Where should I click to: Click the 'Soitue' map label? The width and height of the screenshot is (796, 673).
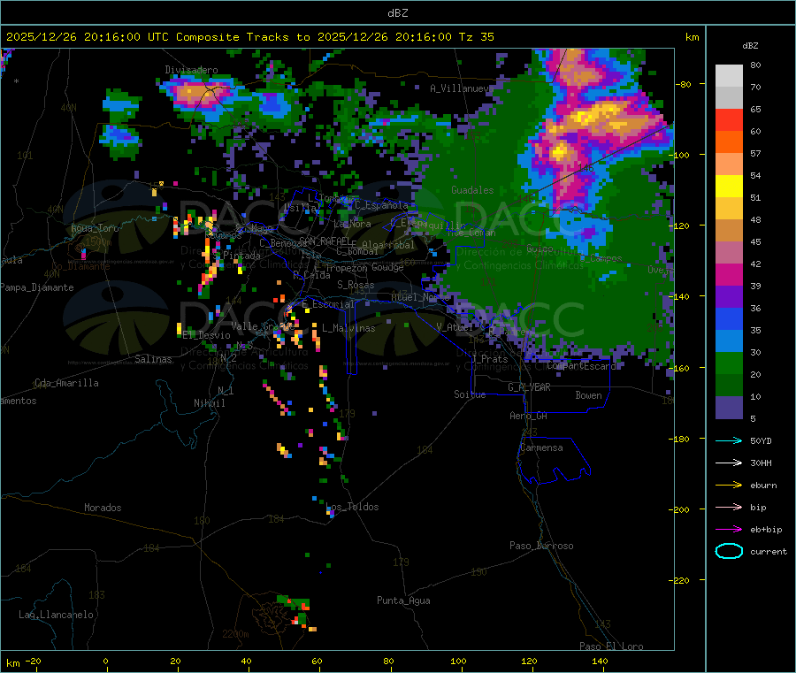click(x=470, y=394)
